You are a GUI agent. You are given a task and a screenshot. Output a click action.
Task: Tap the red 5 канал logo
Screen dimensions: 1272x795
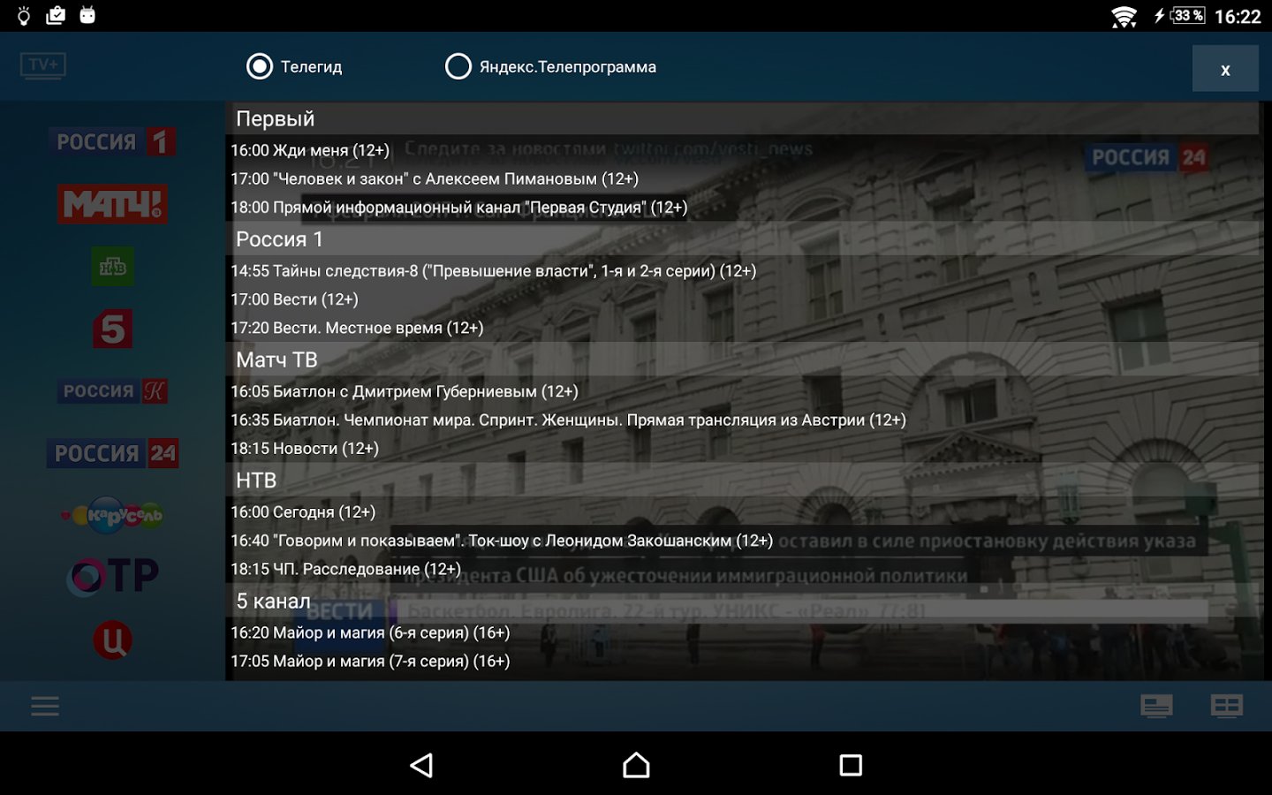click(x=112, y=329)
